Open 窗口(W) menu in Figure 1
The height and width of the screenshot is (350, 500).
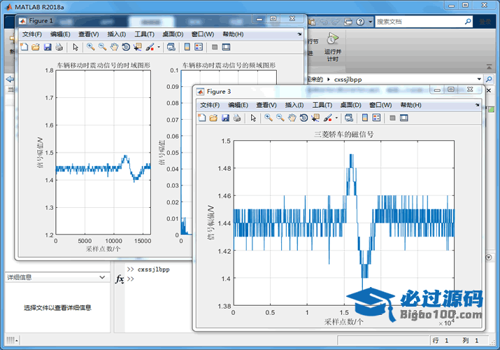[203, 34]
